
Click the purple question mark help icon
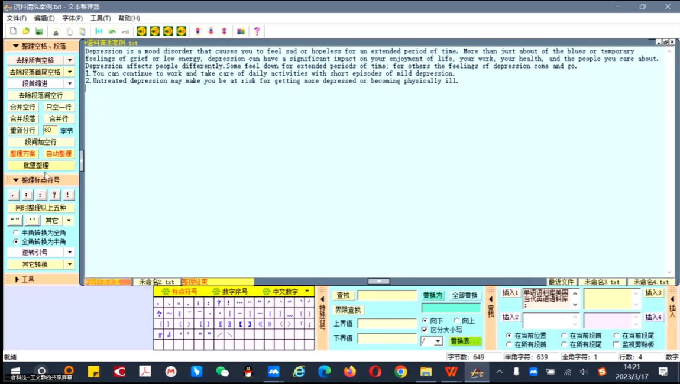pyautogui.click(x=257, y=31)
